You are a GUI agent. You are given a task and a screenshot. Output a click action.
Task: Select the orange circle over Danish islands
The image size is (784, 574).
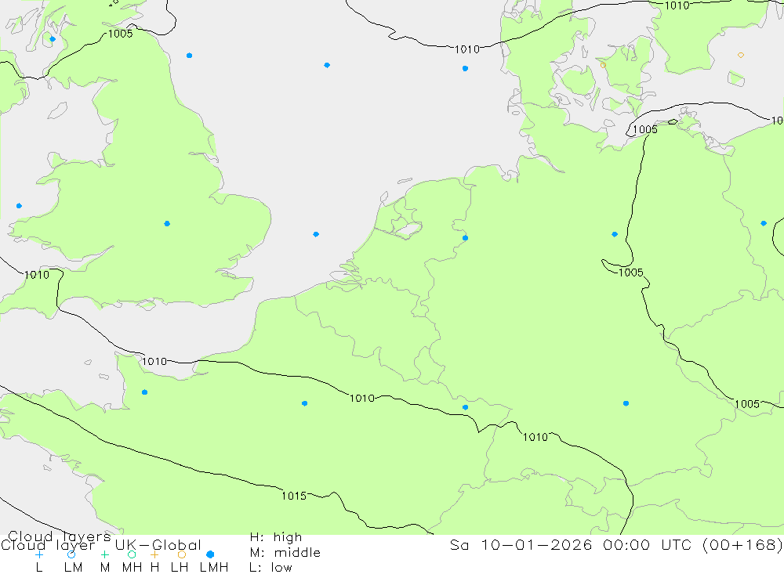point(603,65)
